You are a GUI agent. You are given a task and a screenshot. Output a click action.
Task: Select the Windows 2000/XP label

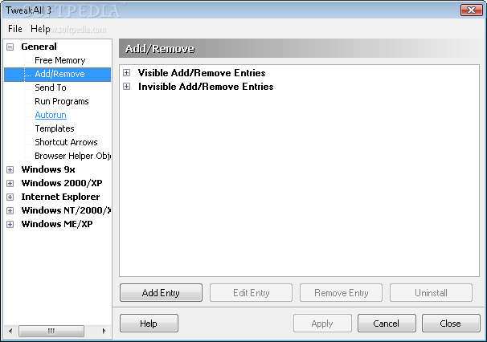click(x=62, y=183)
